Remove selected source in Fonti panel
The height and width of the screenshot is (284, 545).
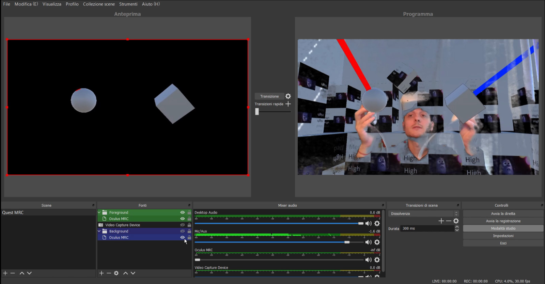(x=109, y=273)
